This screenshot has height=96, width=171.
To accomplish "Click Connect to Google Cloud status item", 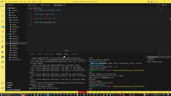I will tap(48, 92).
